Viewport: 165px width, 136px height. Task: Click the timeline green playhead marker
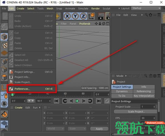coord(12,94)
